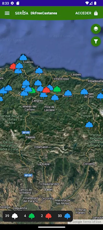Select the red tree marker west of Luanco

(13, 67)
